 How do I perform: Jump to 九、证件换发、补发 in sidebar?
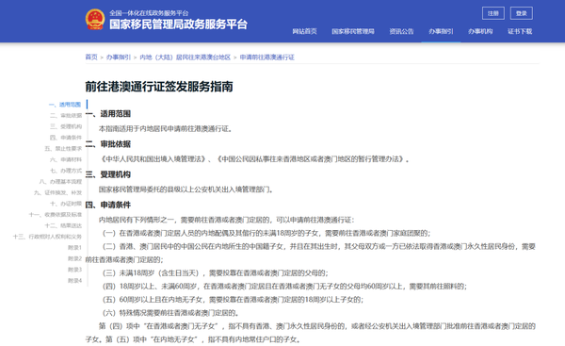point(58,192)
